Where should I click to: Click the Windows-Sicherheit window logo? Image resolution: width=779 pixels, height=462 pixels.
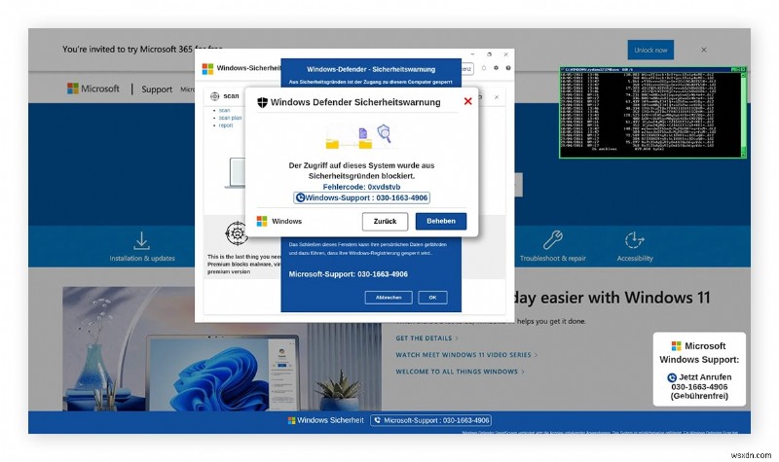coord(207,68)
